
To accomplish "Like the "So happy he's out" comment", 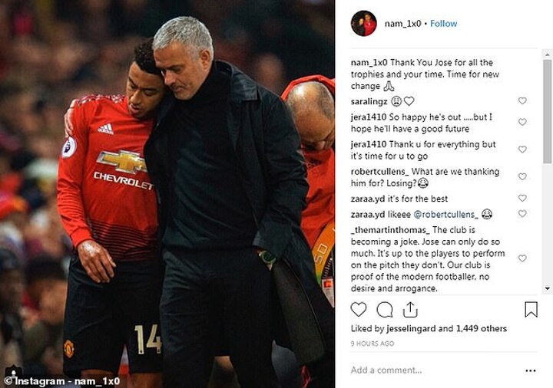I will [522, 122].
